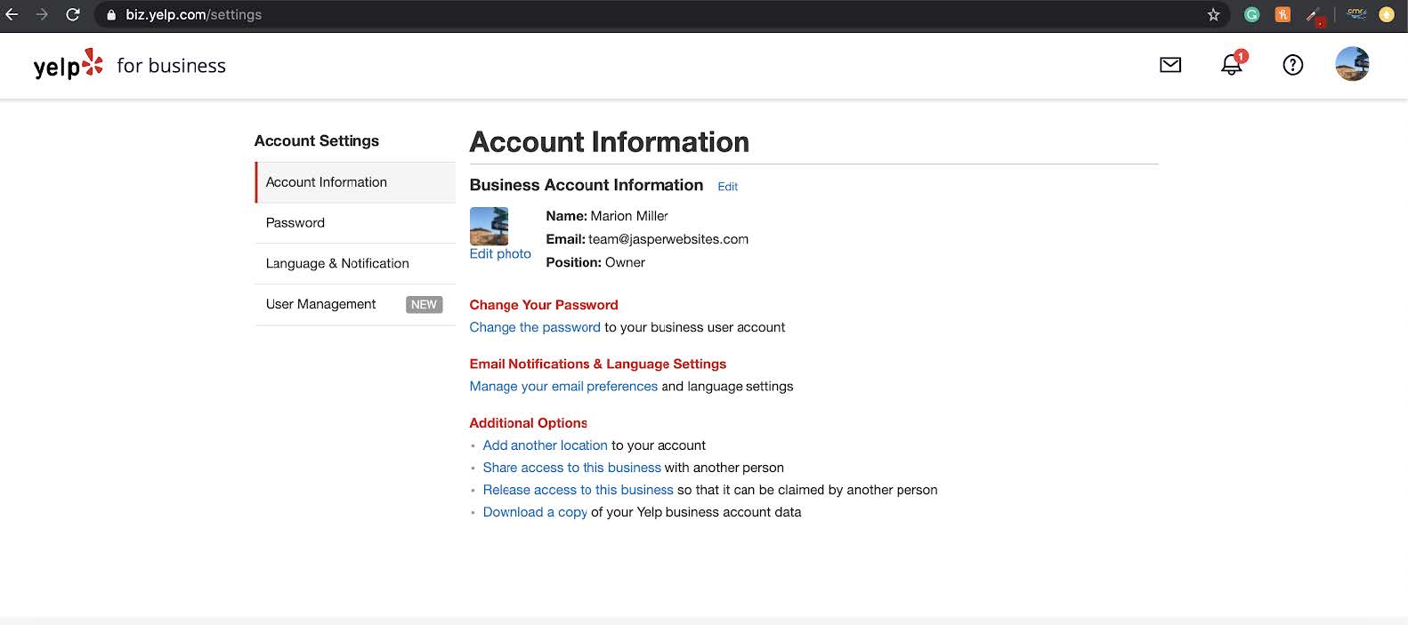Click Release access to this business link
Image resolution: width=1408 pixels, height=625 pixels.
click(578, 490)
